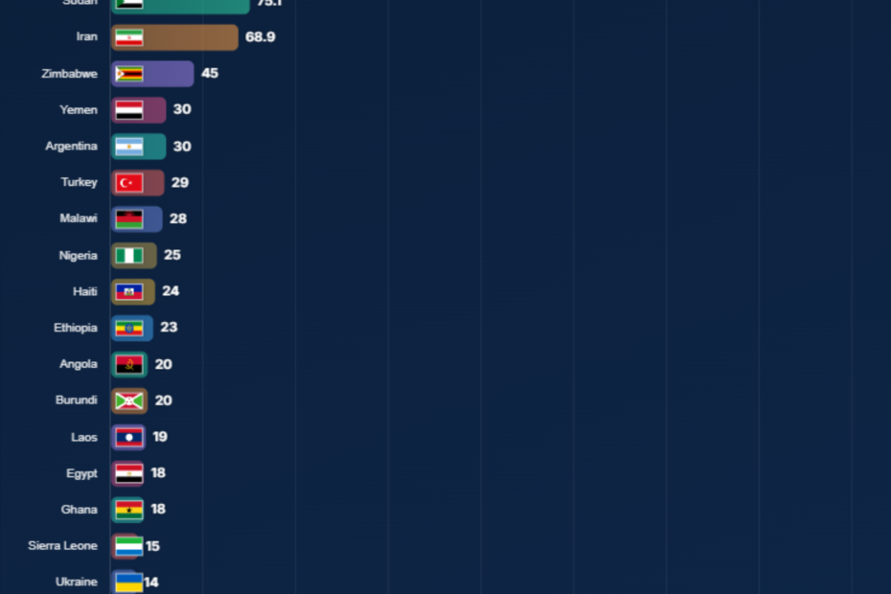Select the value '19' beside Laos

click(160, 437)
